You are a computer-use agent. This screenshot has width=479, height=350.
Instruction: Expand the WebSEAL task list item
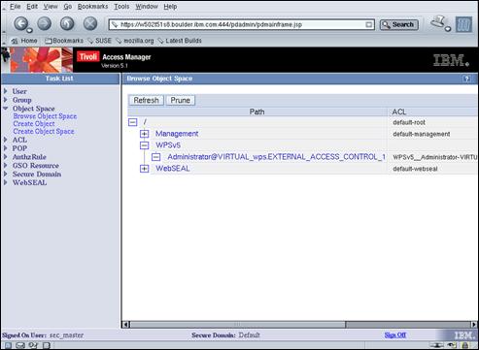pyautogui.click(x=6, y=182)
